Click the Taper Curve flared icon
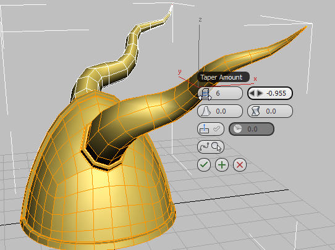This screenshot has height=250, width=335. click(206, 111)
